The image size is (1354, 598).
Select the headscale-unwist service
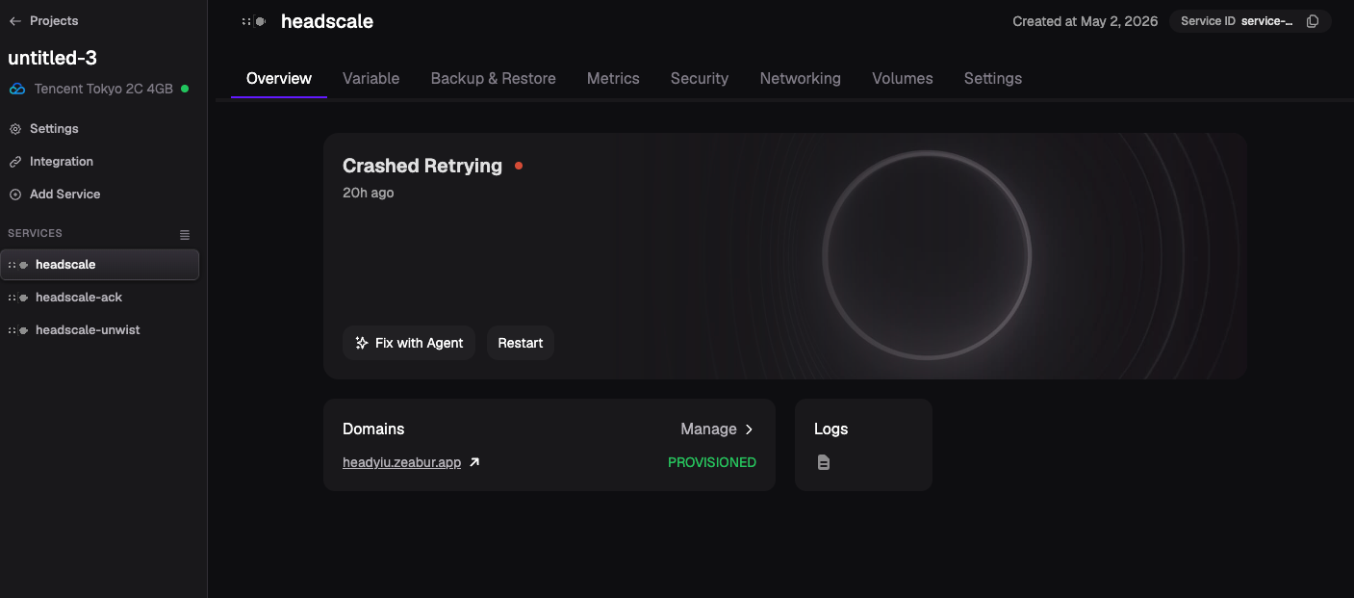pyautogui.click(x=100, y=330)
